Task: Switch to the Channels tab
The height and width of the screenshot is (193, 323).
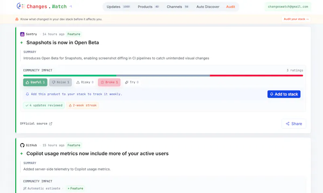Action: (x=178, y=7)
